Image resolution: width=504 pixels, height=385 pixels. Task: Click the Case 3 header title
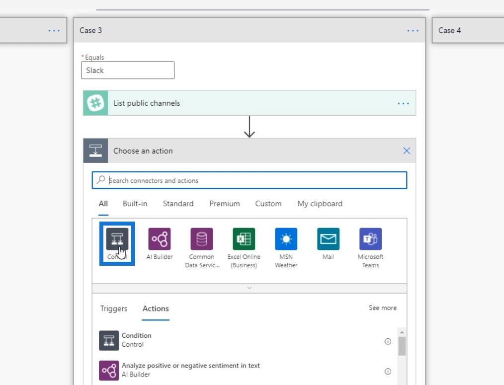[90, 30]
